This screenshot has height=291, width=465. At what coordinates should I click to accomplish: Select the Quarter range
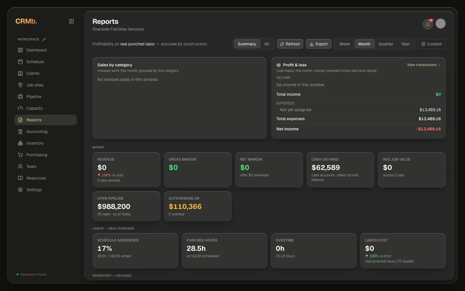(x=386, y=44)
